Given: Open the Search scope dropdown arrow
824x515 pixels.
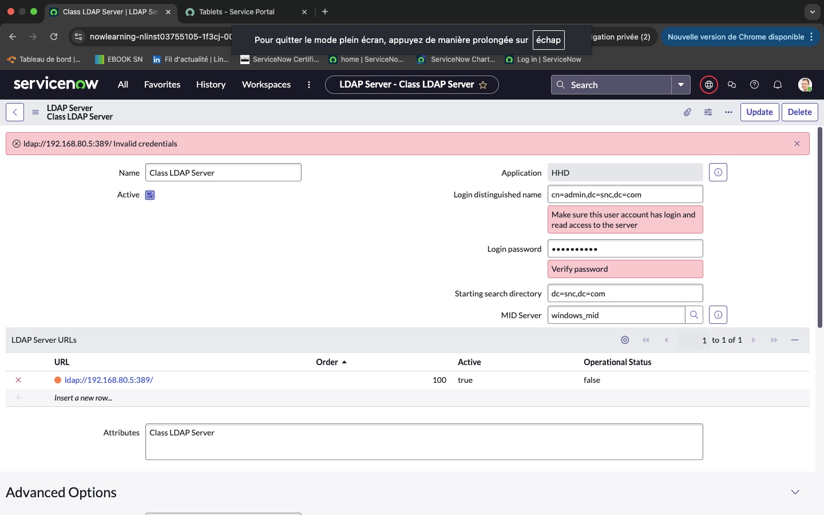Looking at the screenshot, I should (680, 85).
